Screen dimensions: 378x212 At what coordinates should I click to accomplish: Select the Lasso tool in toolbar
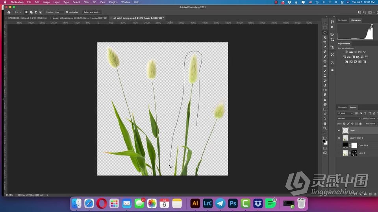[325, 33]
